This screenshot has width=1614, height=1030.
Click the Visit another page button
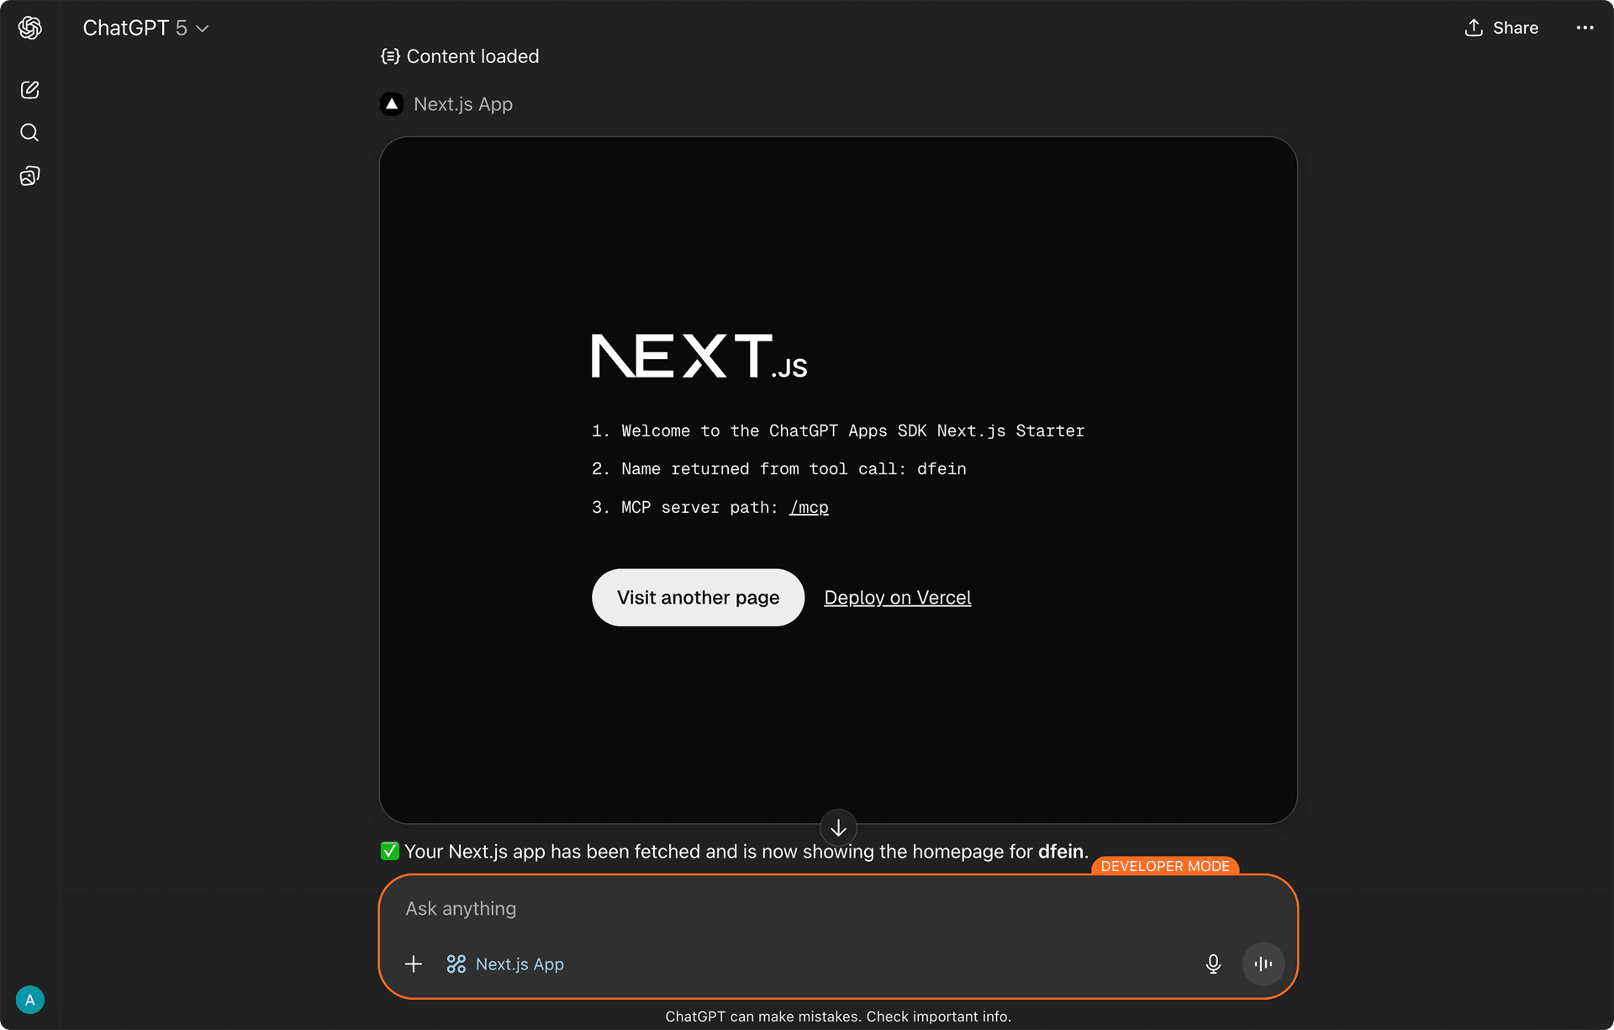click(698, 597)
